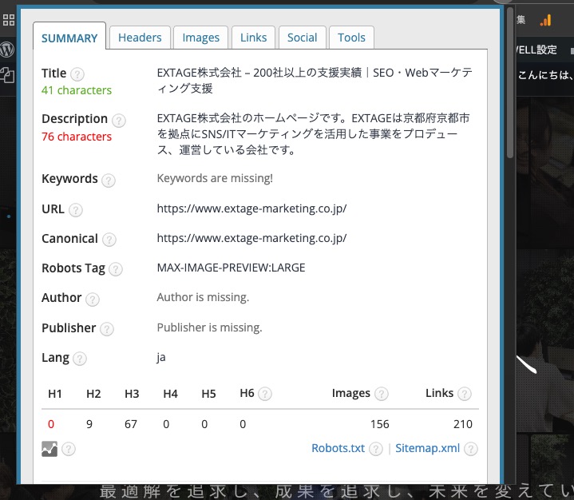Select the SUMMARY tab
574x500 pixels.
pos(69,38)
